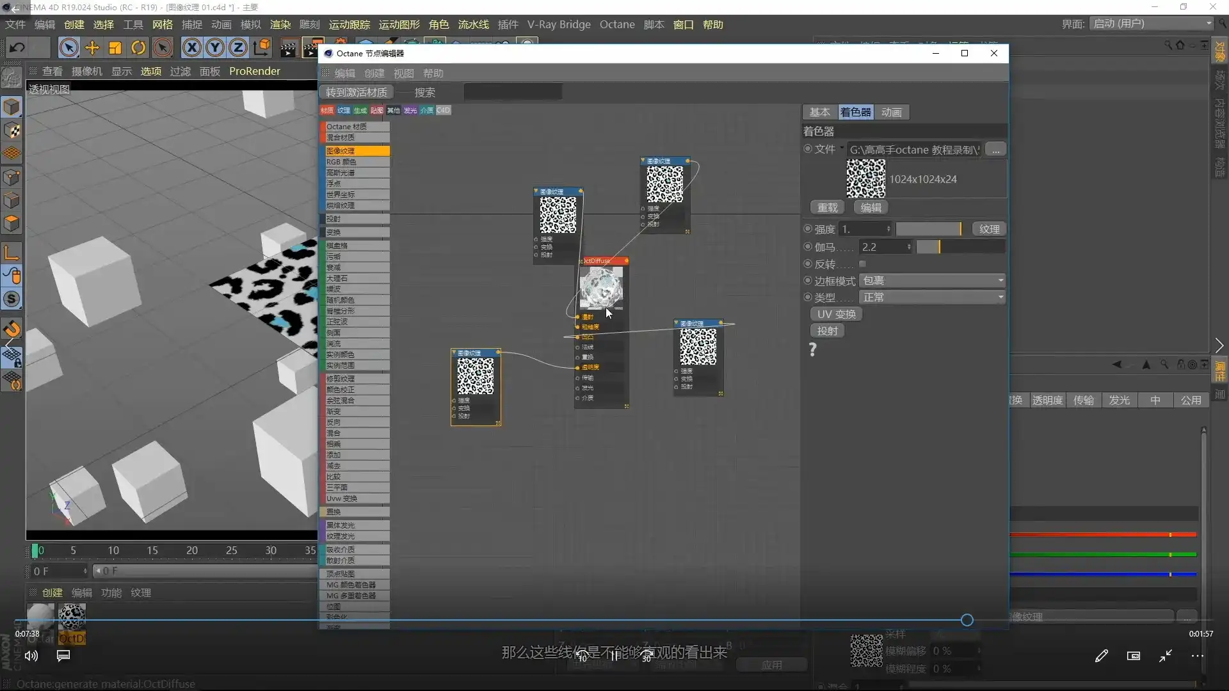Image resolution: width=1229 pixels, height=691 pixels.
Task: Click the 伽马 slider bar
Action: coord(960,247)
